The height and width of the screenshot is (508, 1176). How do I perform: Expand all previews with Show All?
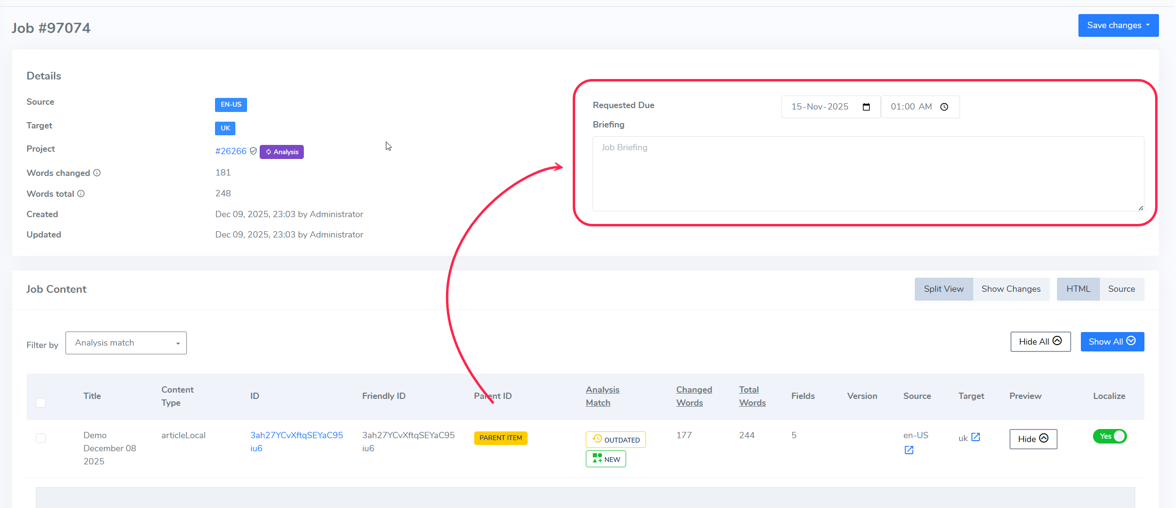tap(1112, 342)
